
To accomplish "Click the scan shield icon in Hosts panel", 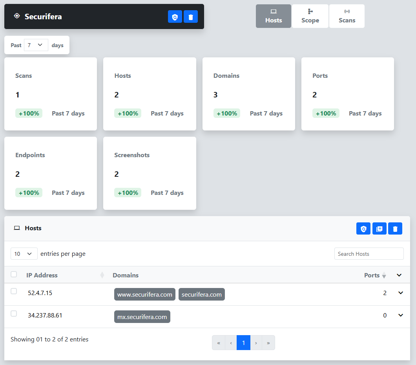I will tap(363, 228).
